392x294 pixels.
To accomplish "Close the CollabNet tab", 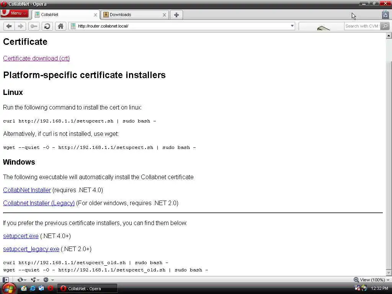I will pyautogui.click(x=95, y=15).
